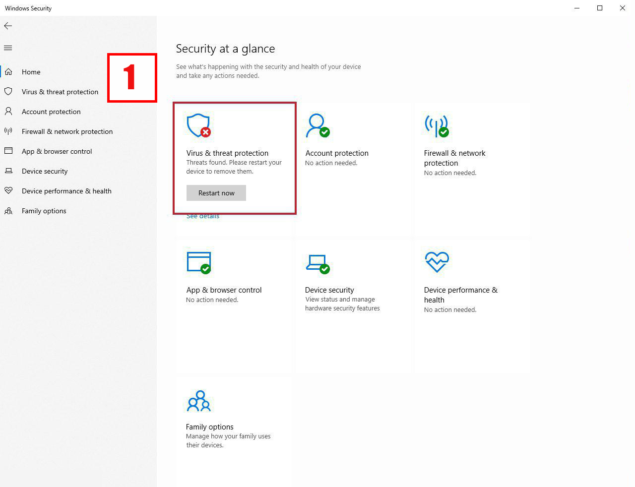
Task: Go to Account protection in sidebar
Action: coord(51,112)
